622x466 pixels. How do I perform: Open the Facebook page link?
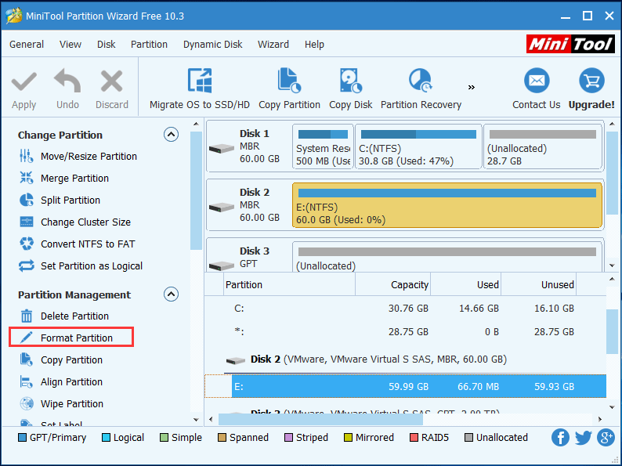[560, 438]
